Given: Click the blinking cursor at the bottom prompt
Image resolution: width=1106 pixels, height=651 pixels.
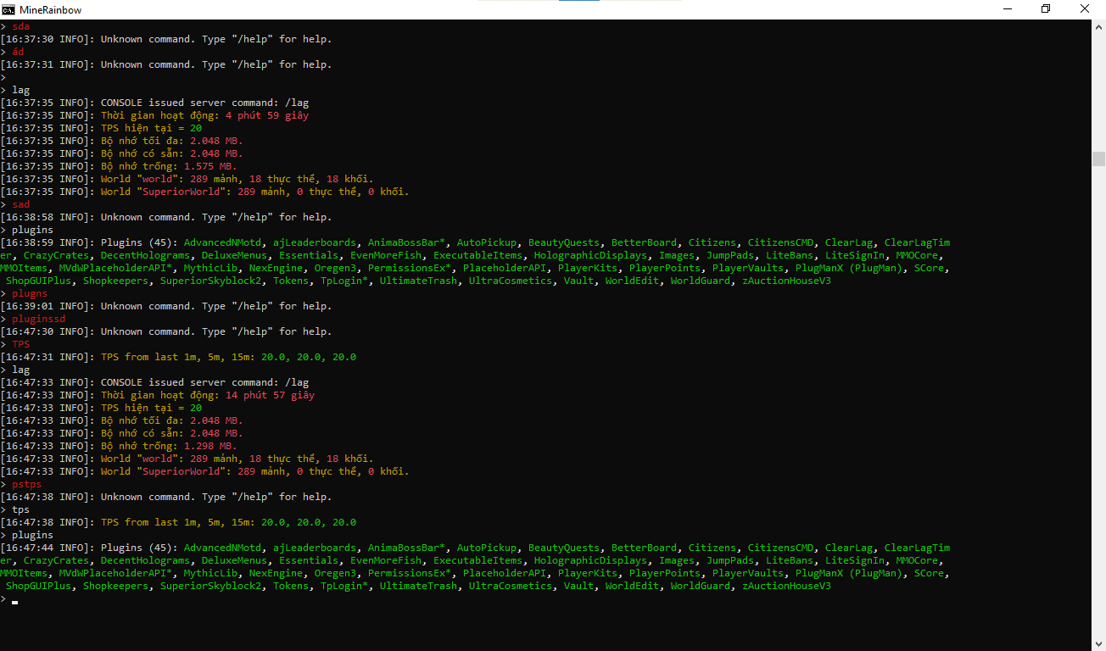Looking at the screenshot, I should click(x=15, y=602).
